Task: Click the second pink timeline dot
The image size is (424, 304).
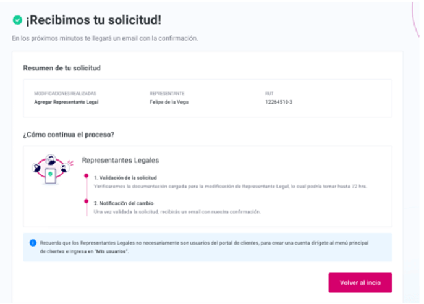Action: pyautogui.click(x=87, y=201)
